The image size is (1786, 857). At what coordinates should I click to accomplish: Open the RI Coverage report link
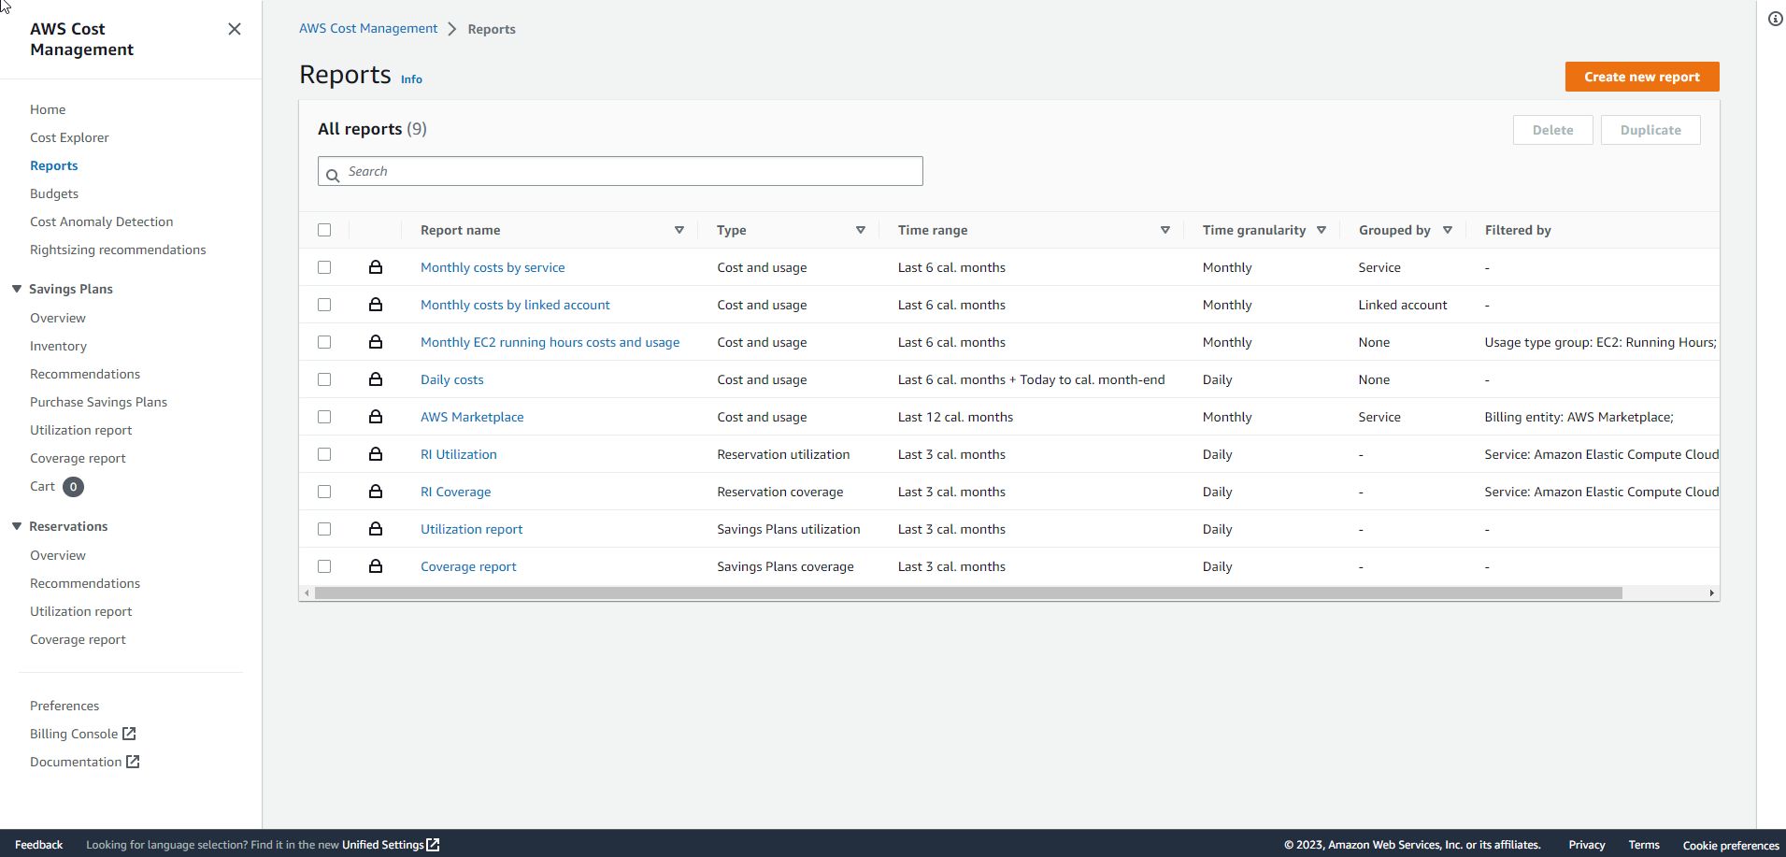coord(455,492)
